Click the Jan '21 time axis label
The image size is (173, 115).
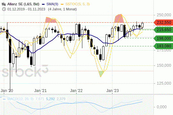point(40,91)
